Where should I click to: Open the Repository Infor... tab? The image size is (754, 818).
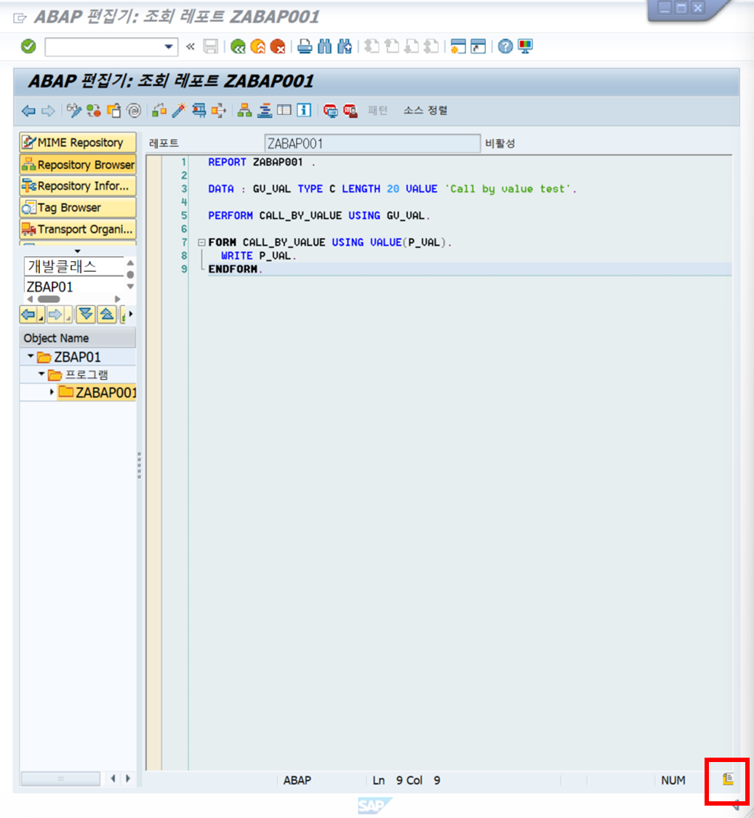[78, 185]
